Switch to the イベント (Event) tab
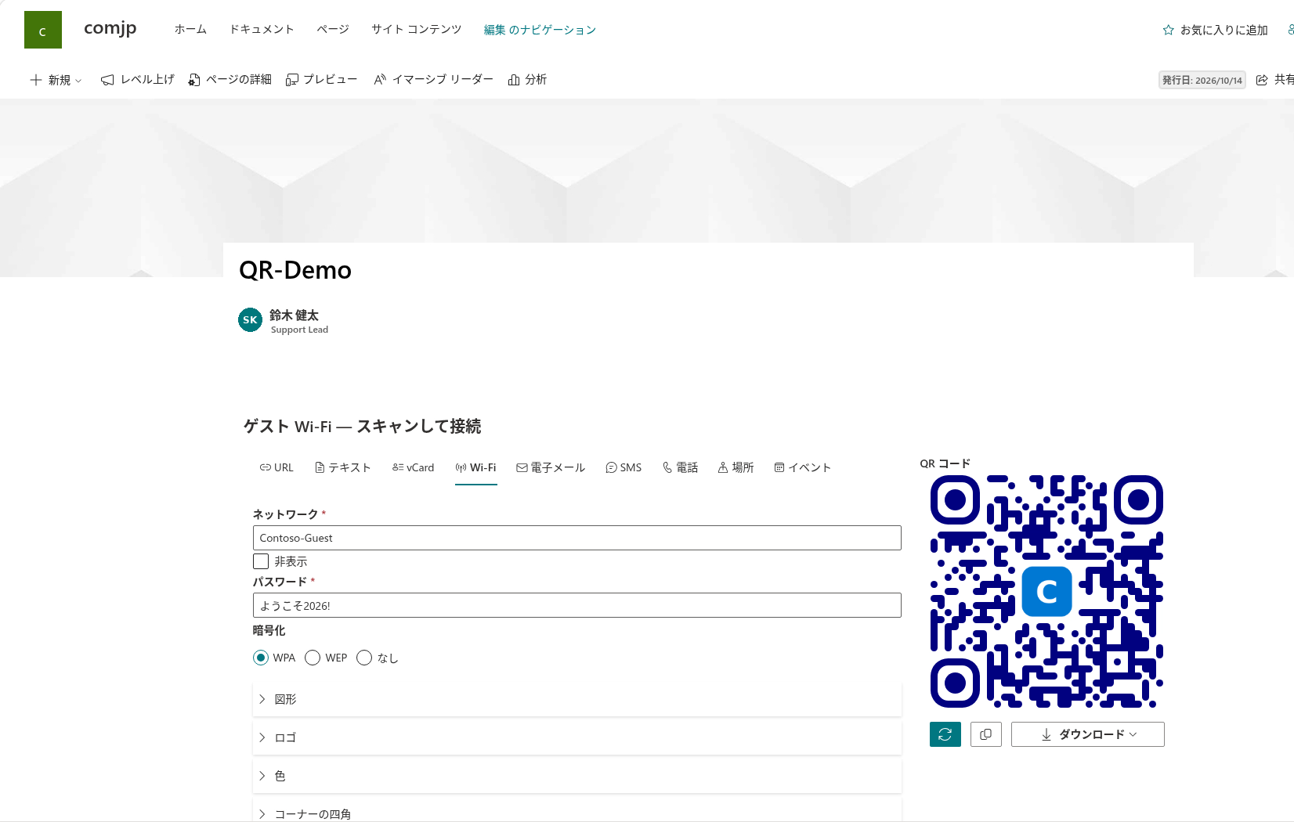 click(x=803, y=467)
